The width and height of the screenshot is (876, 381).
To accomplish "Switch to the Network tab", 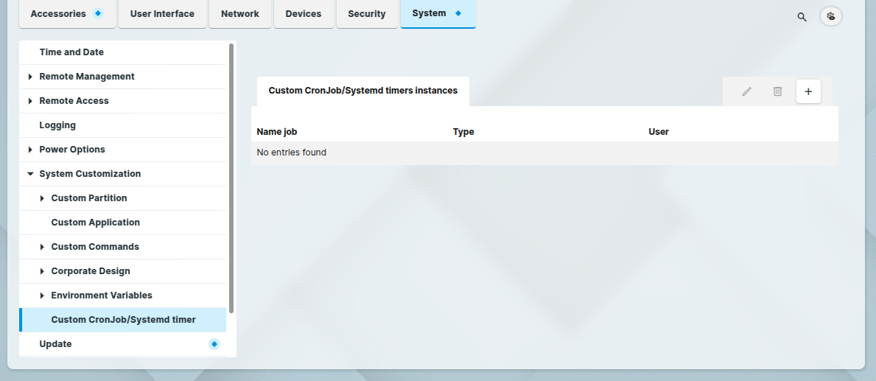I will point(240,14).
